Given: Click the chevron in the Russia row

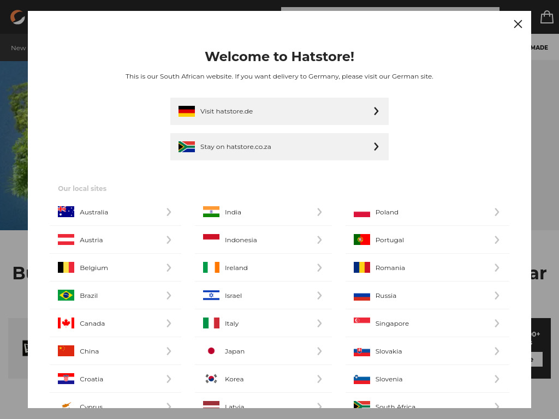Looking at the screenshot, I should pyautogui.click(x=497, y=296).
